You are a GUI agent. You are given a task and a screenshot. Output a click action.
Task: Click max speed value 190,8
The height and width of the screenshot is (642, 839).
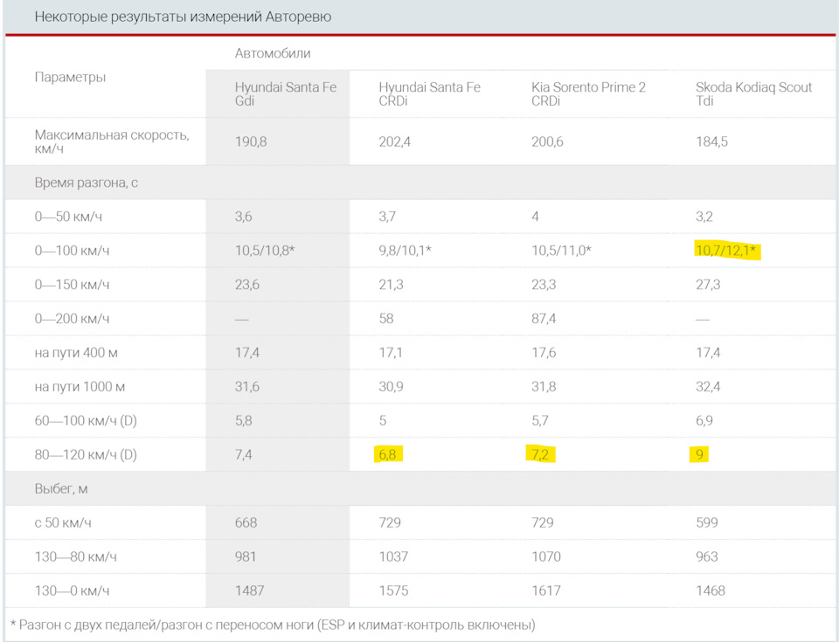coord(251,142)
